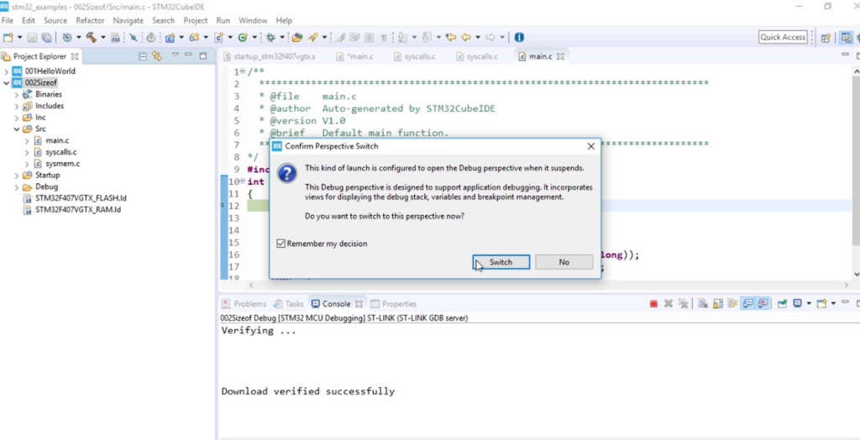Open the Refactor menu
The image size is (860, 440).
[90, 20]
